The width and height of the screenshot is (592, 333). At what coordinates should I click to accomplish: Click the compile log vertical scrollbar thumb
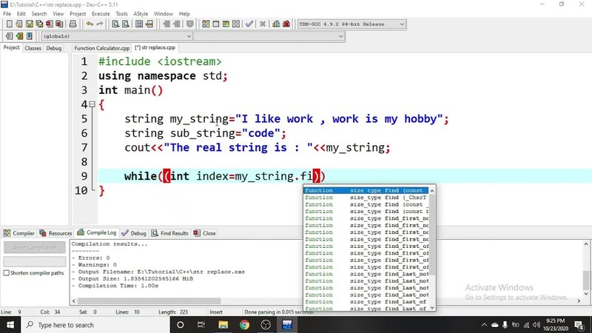pyautogui.click(x=586, y=280)
